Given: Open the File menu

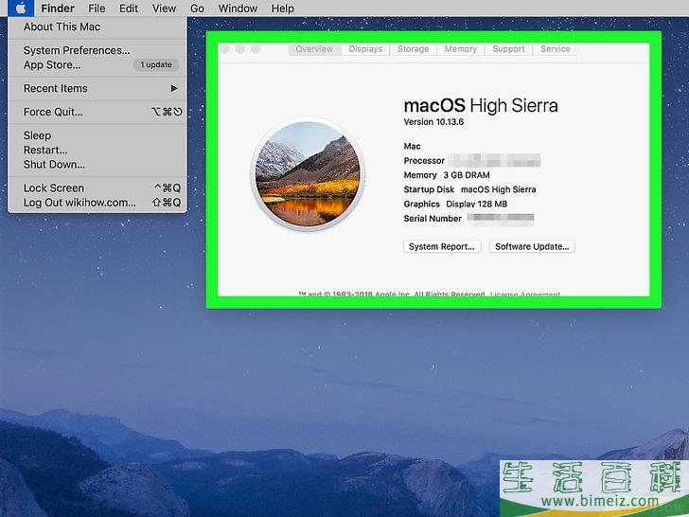Looking at the screenshot, I should pos(97,9).
